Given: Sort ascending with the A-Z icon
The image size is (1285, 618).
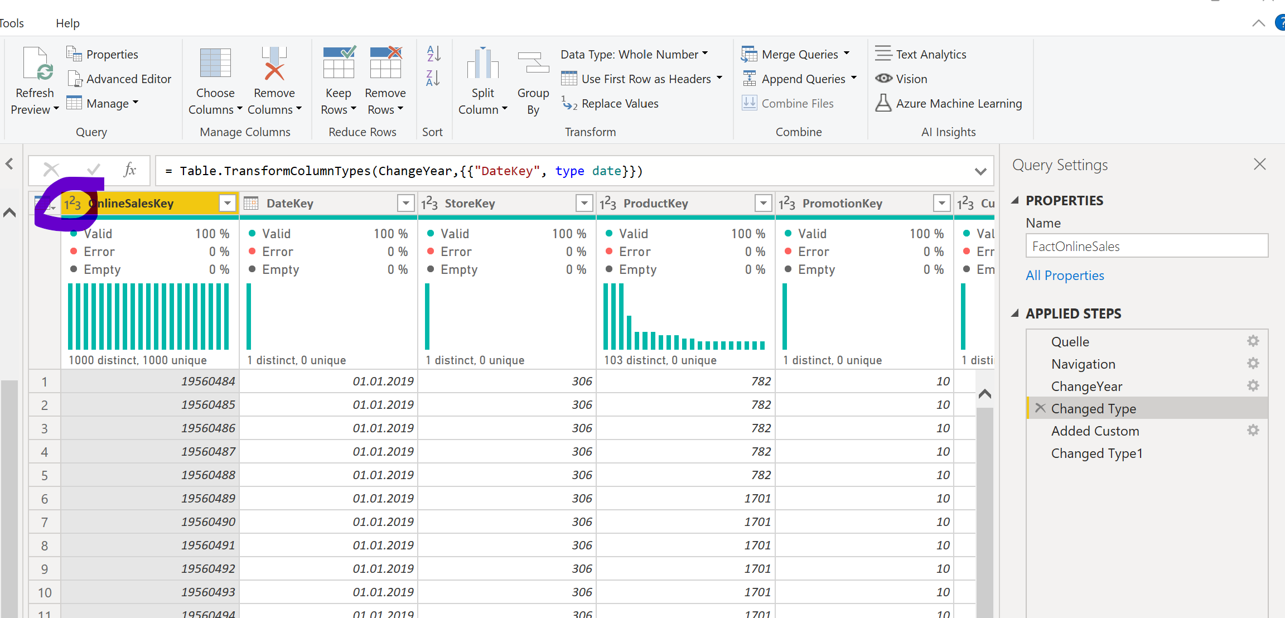Looking at the screenshot, I should pos(433,54).
